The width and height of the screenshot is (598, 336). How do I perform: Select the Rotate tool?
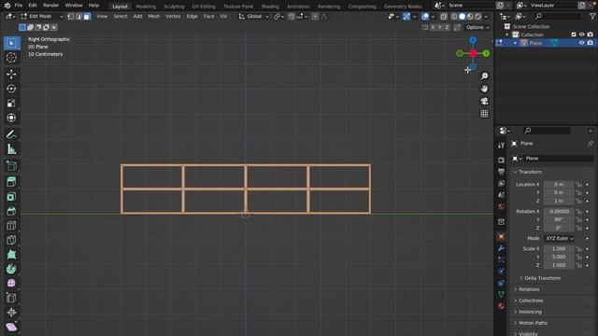pos(11,89)
